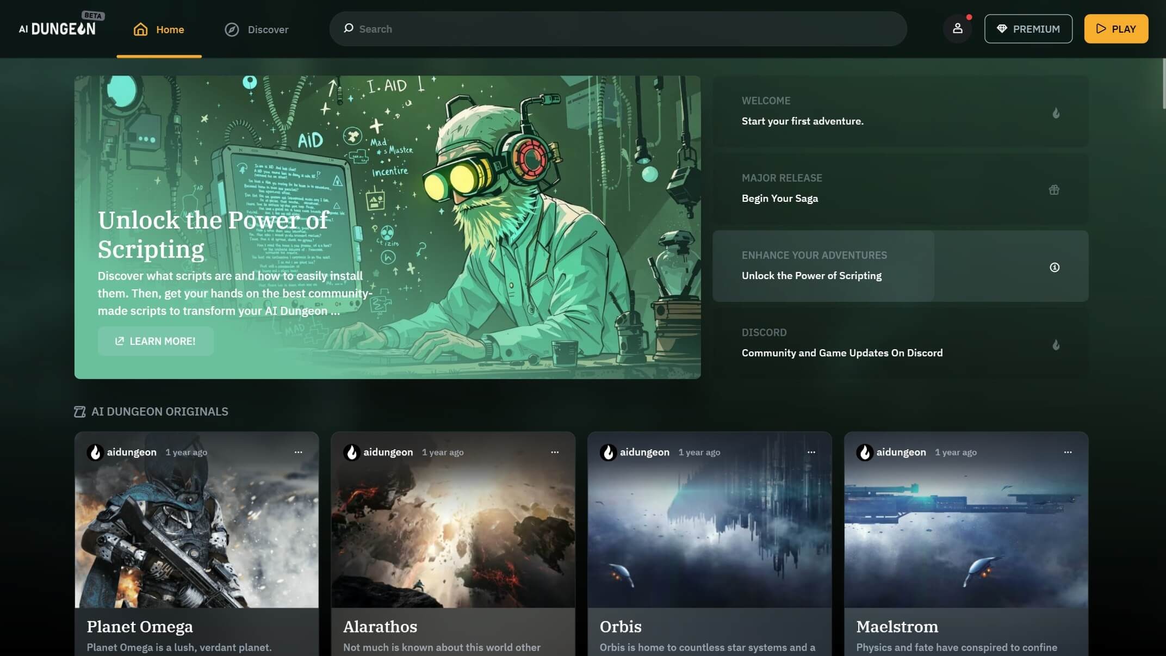Click the AI Dungeon logo

coord(58,28)
